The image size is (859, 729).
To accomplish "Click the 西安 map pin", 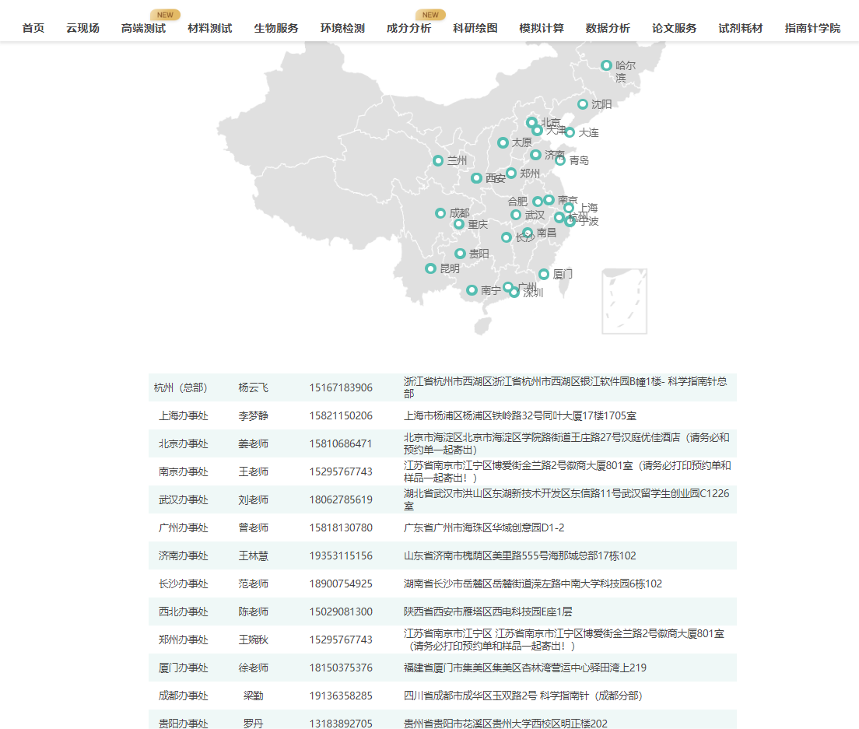I will click(x=475, y=178).
